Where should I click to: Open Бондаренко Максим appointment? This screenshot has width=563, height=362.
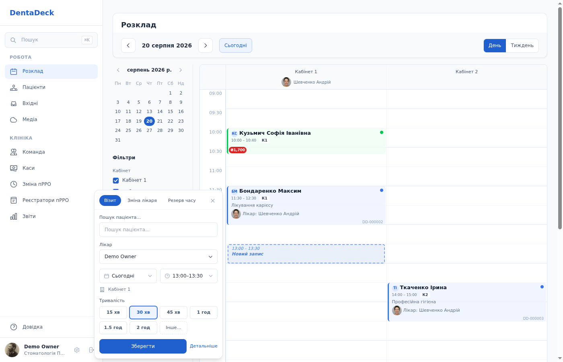306,206
